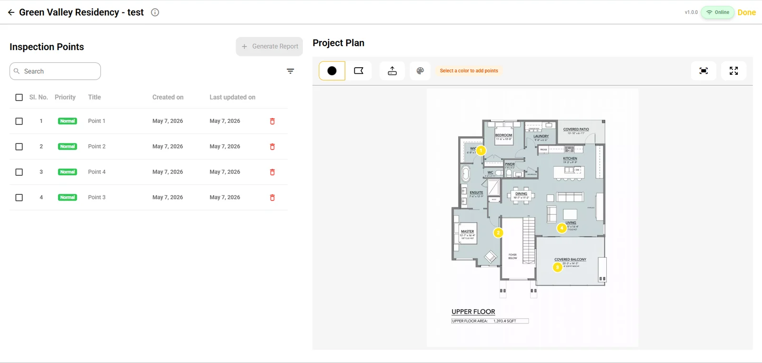Check the box for Point 2
762x363 pixels.
coord(19,147)
